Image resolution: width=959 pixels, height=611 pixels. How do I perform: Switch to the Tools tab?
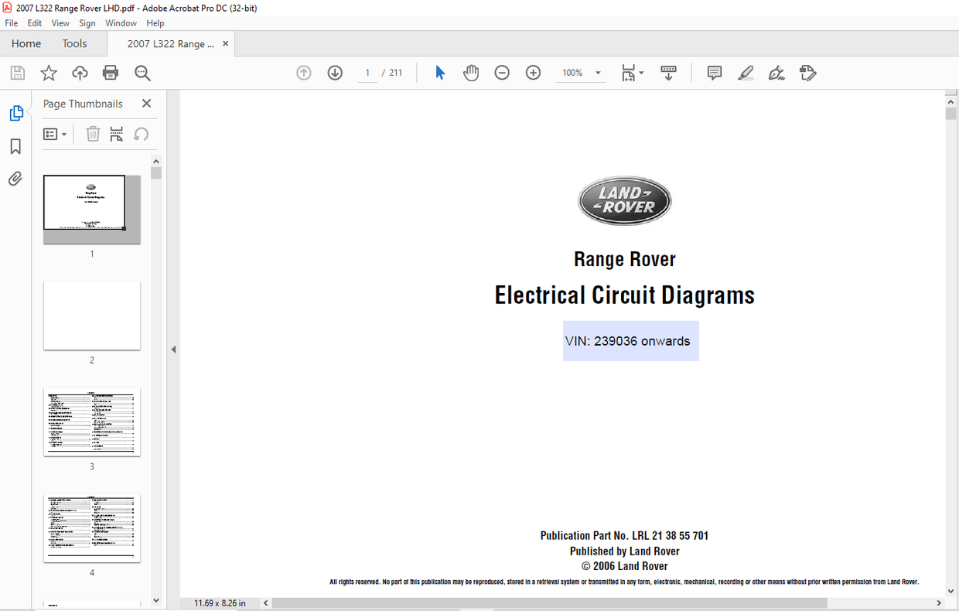click(x=74, y=43)
